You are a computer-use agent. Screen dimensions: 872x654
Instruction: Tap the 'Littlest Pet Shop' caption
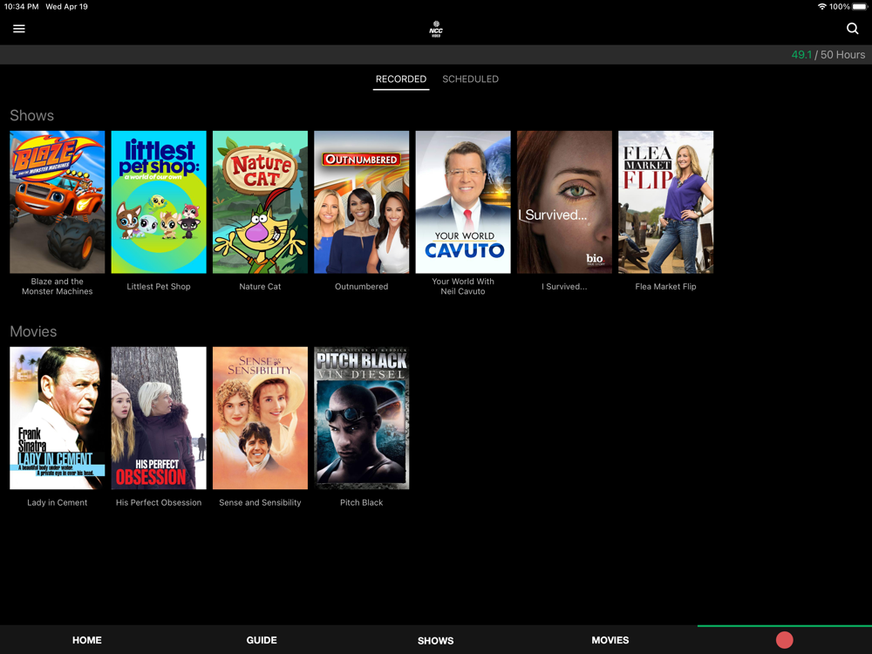(x=159, y=286)
